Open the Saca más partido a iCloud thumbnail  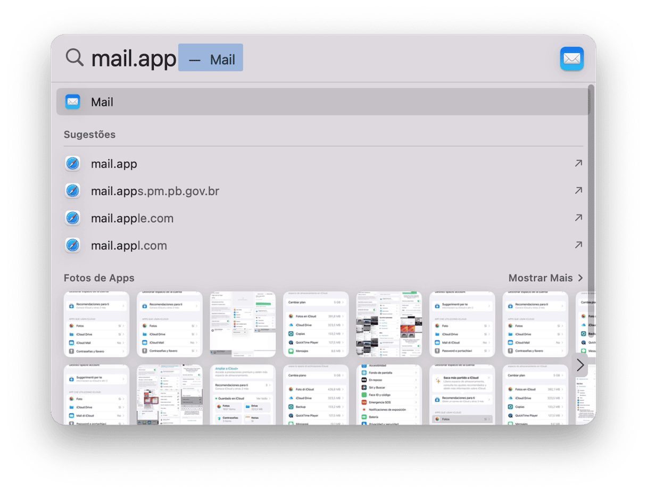pos(462,394)
